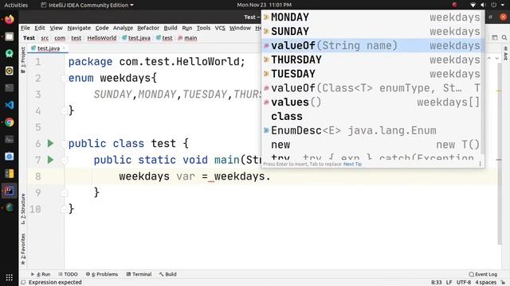Open the Rhythmbox dock icon
510x286 pixels.
(x=9, y=71)
